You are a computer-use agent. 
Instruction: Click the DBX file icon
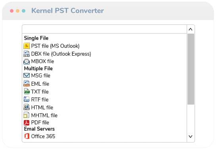(27, 54)
